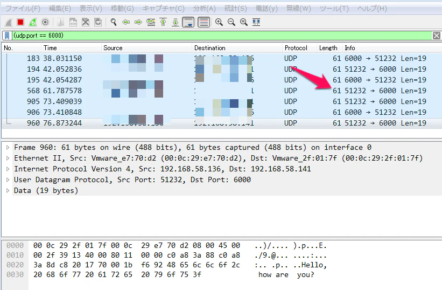Restart the current capture
Screen dimensions: 442x290
33,22
